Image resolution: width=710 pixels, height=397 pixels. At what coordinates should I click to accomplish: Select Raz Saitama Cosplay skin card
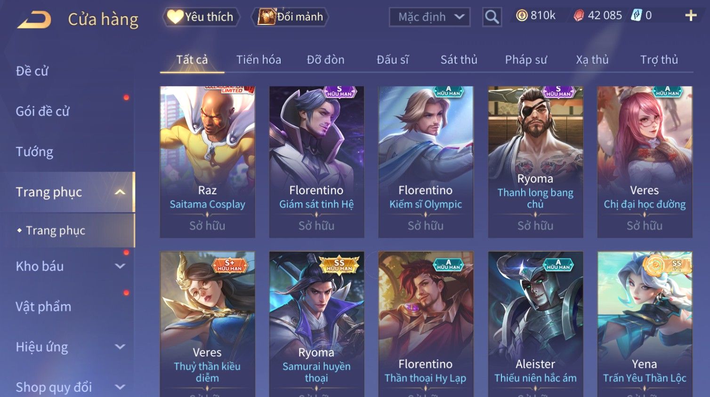(207, 161)
